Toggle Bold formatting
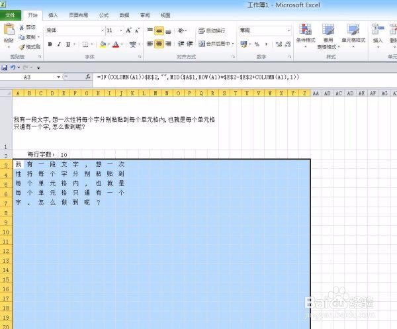 tap(50, 44)
